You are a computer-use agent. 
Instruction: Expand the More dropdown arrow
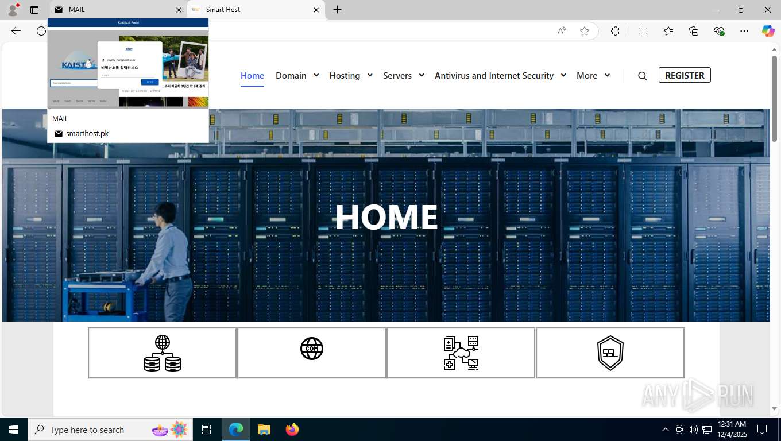607,75
